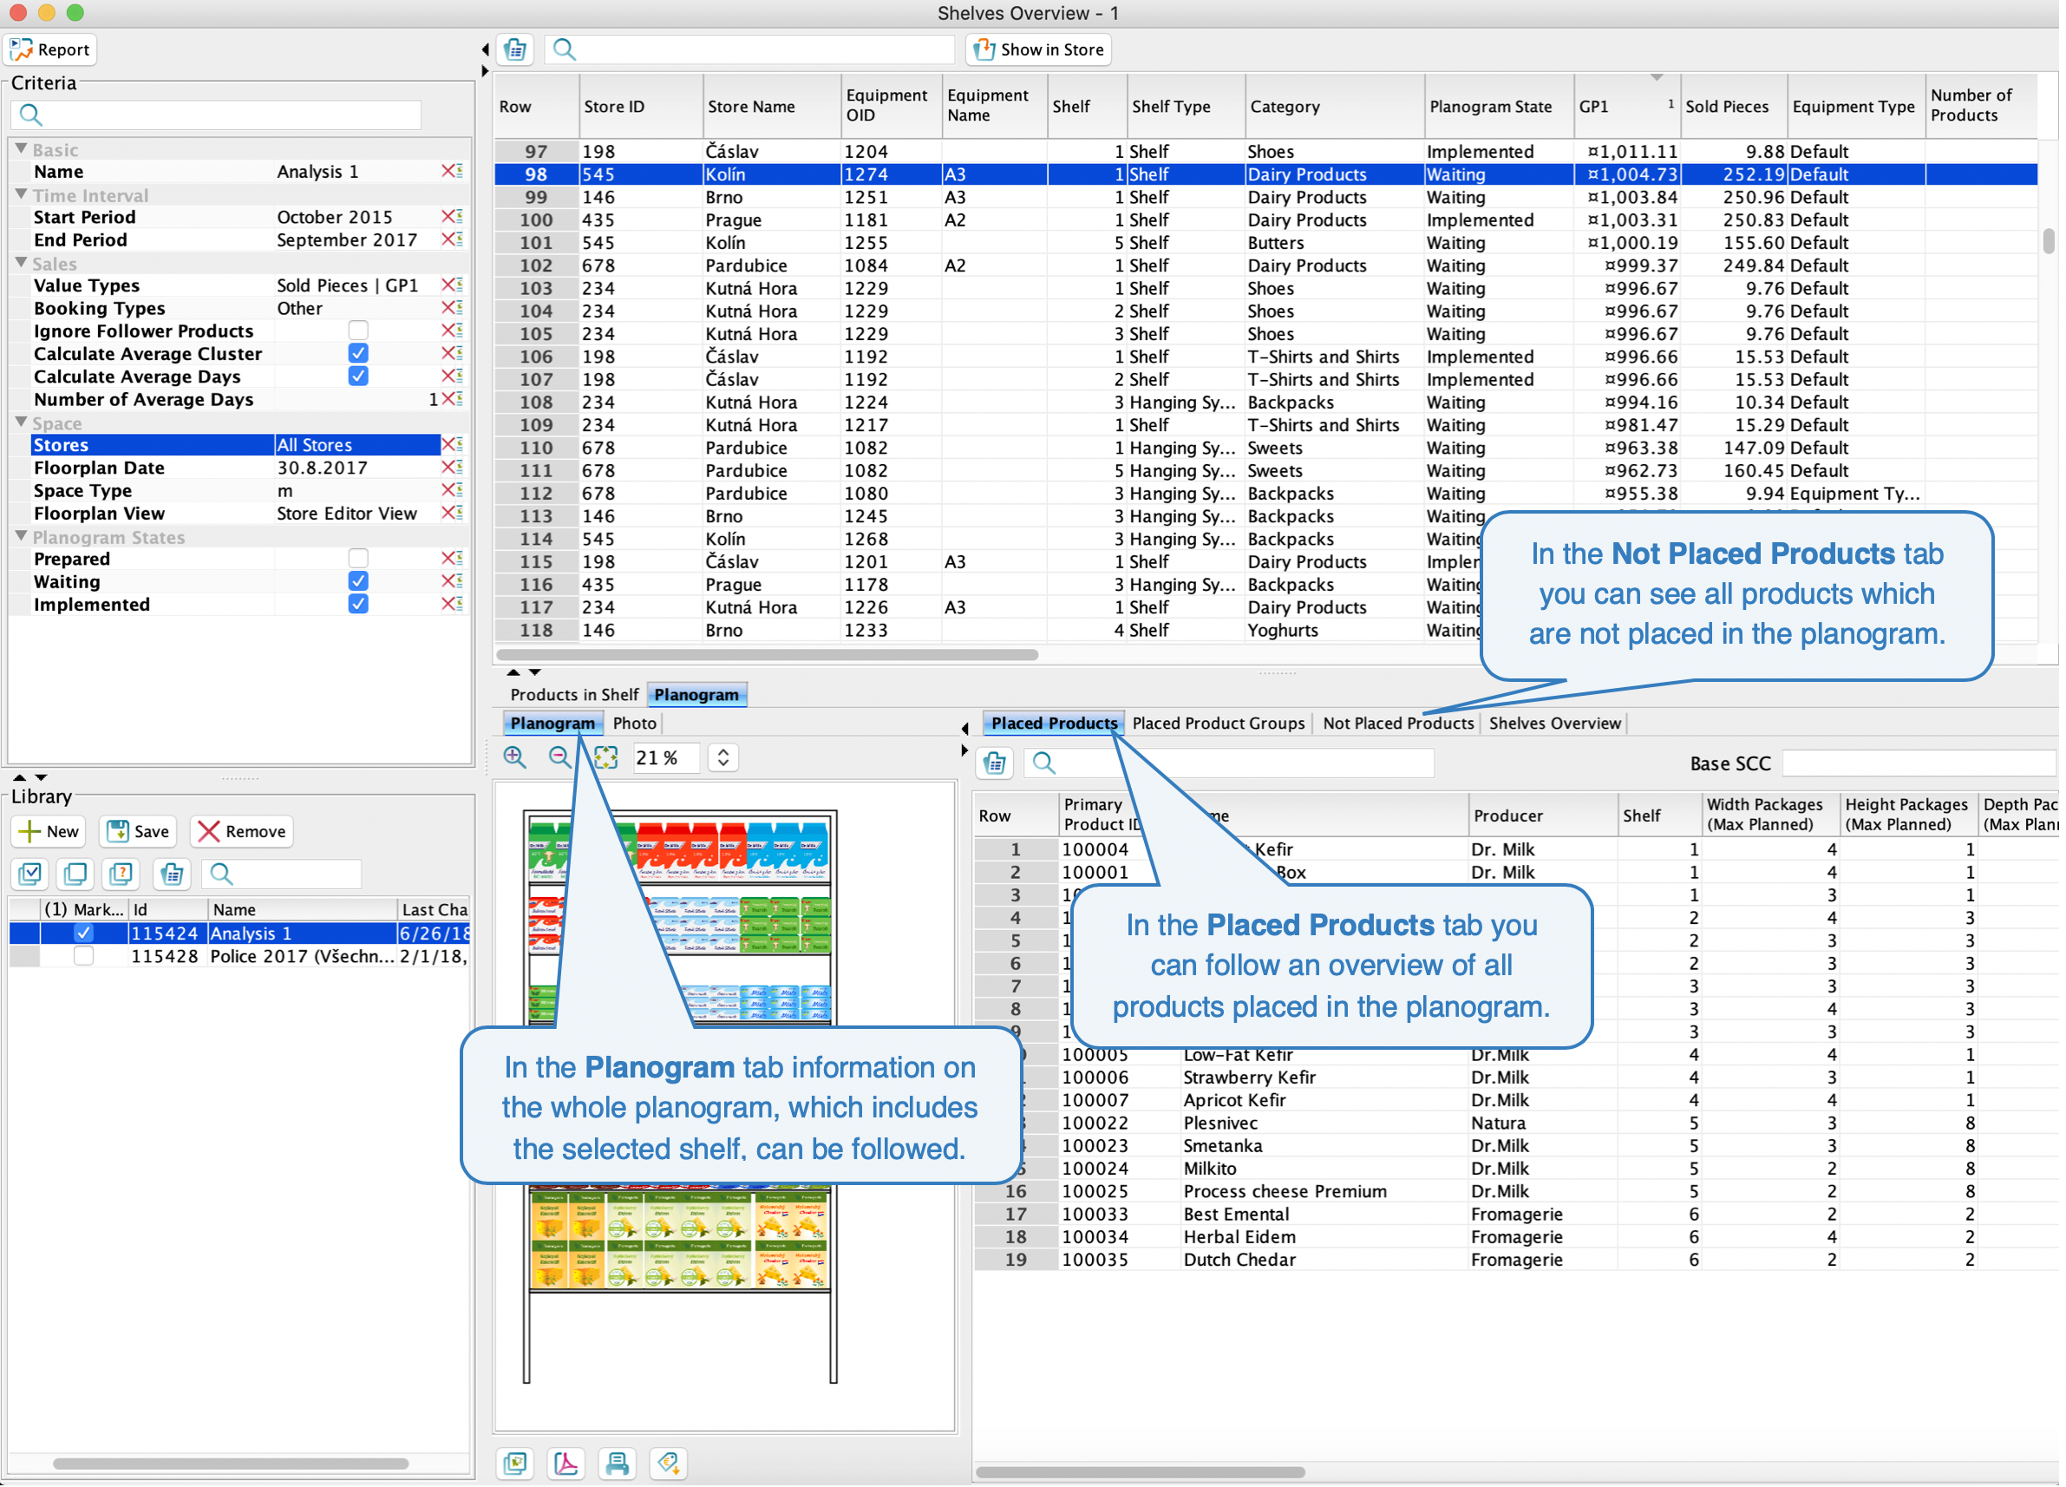Screen dimensions: 2066x1487
Task: Click the print planogram icon
Action: point(618,1465)
